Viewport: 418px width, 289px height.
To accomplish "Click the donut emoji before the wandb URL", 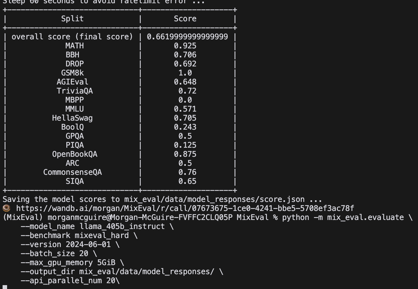I will click(6, 208).
